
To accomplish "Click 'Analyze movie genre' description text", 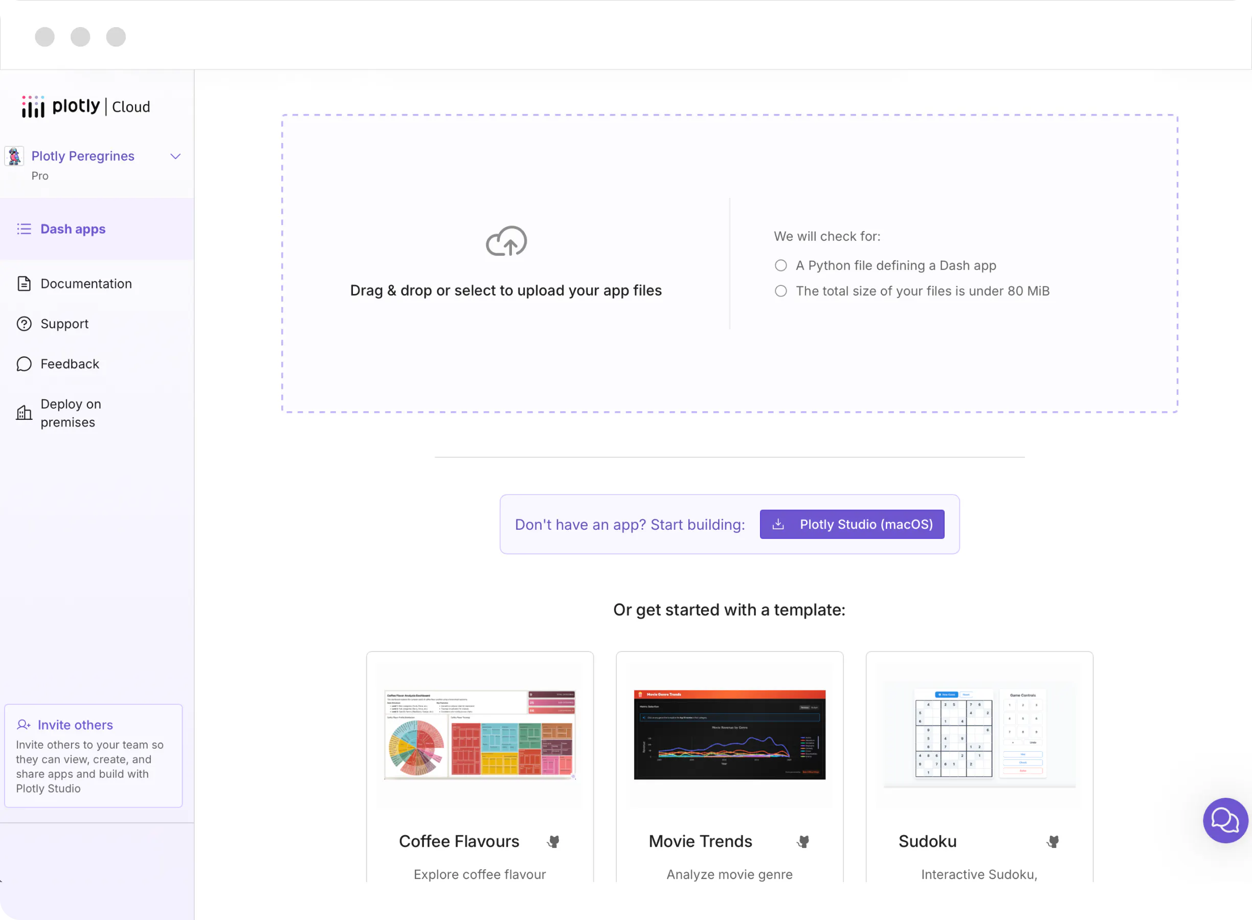I will point(730,874).
